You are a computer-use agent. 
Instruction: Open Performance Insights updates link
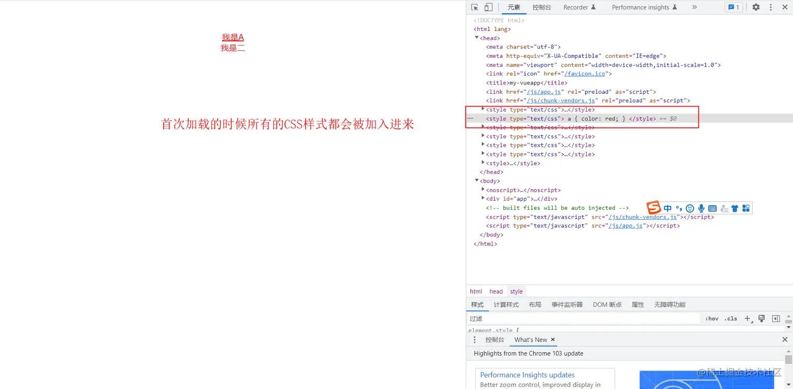pyautogui.click(x=528, y=375)
